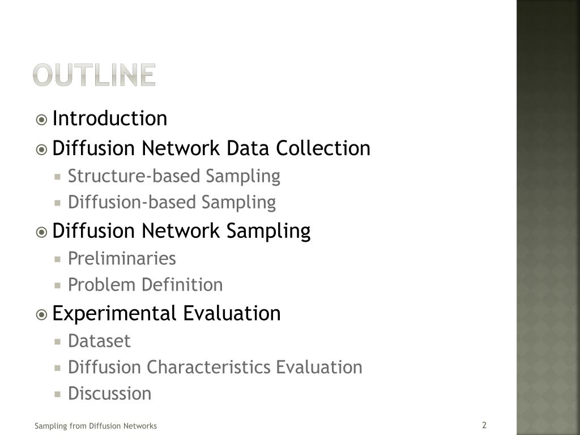Click the Experimental Evaluation heading
580x435 pixels.
[x=167, y=314]
